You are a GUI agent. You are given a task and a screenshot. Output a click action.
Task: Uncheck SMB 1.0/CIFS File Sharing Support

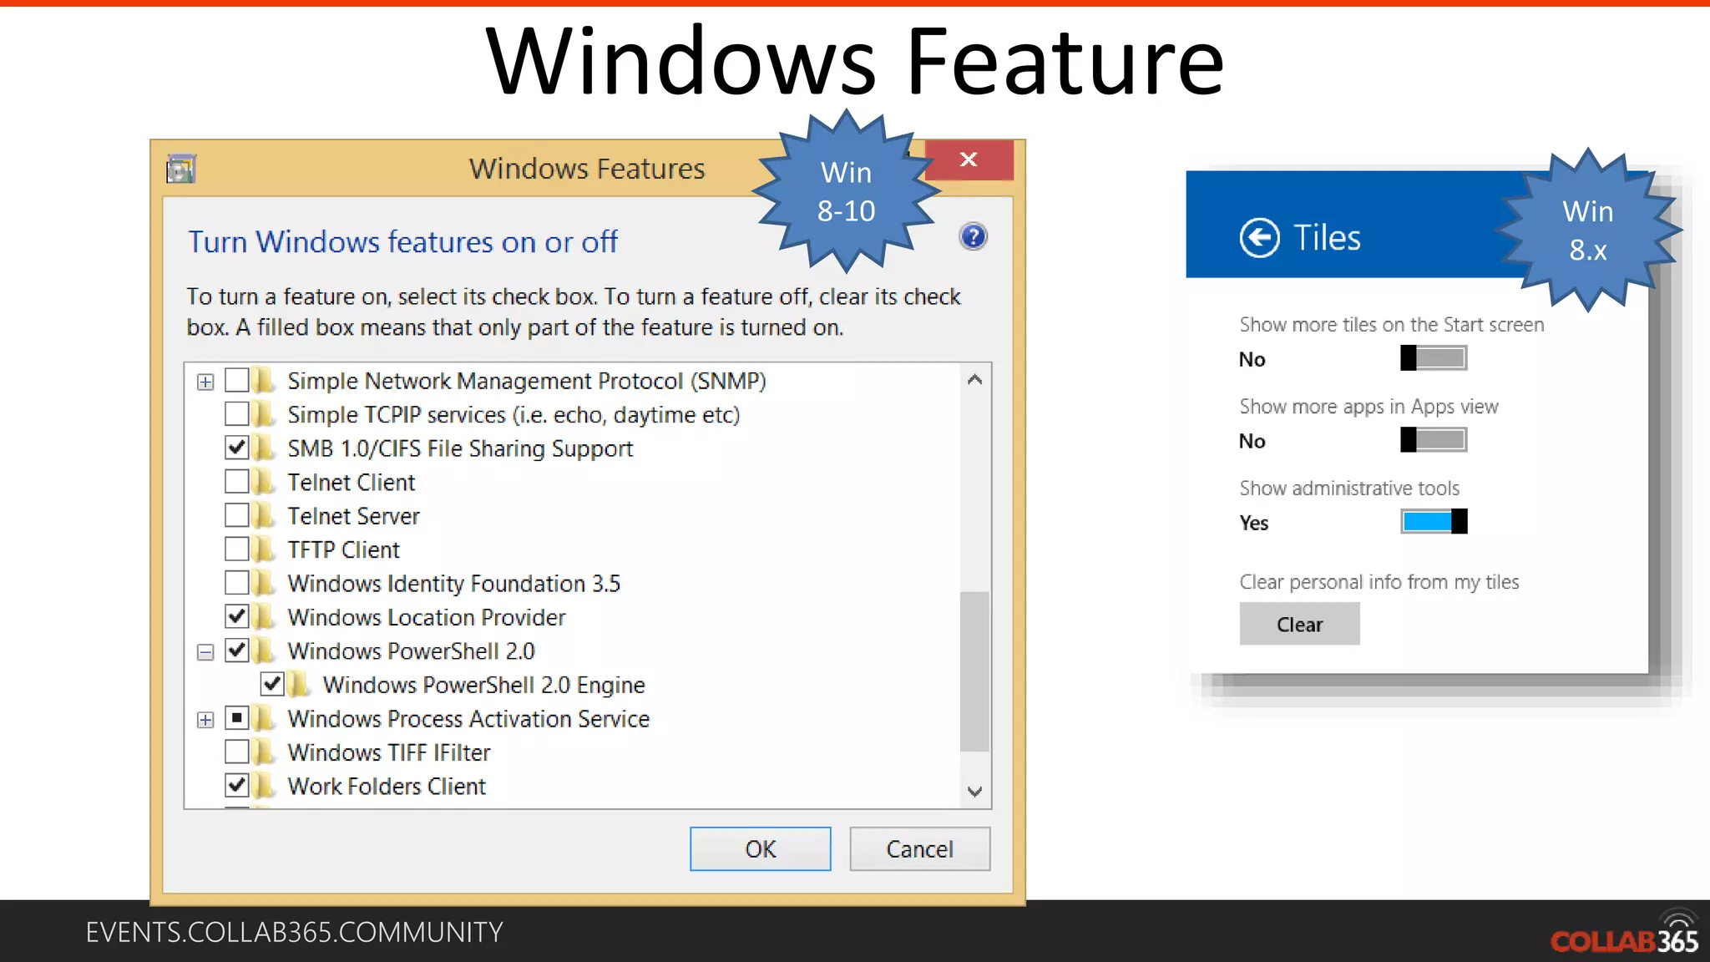click(x=237, y=448)
